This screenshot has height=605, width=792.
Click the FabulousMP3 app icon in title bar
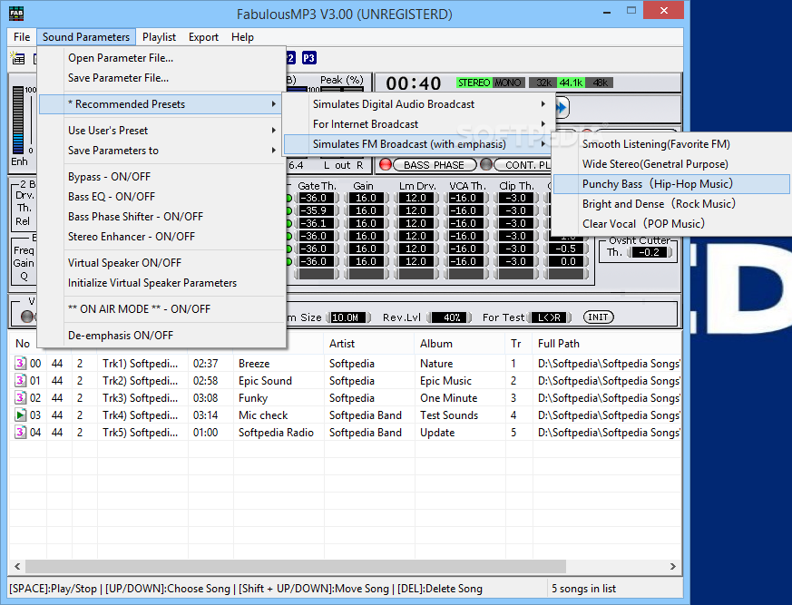[16, 14]
